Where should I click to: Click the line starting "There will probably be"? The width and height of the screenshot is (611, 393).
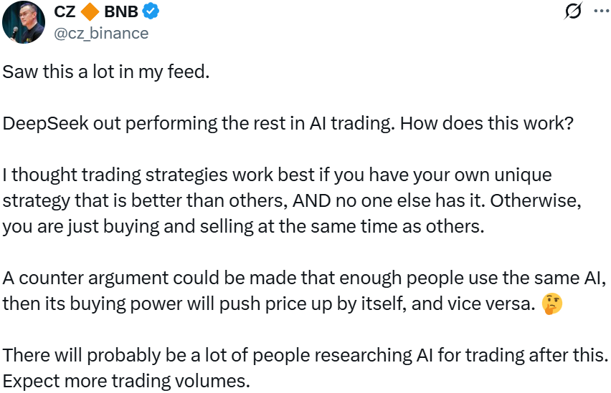pyautogui.click(x=305, y=356)
